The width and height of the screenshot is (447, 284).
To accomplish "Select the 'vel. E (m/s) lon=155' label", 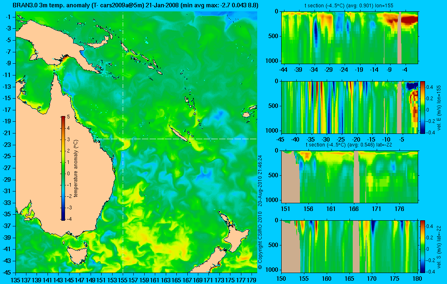I will (x=439, y=107).
